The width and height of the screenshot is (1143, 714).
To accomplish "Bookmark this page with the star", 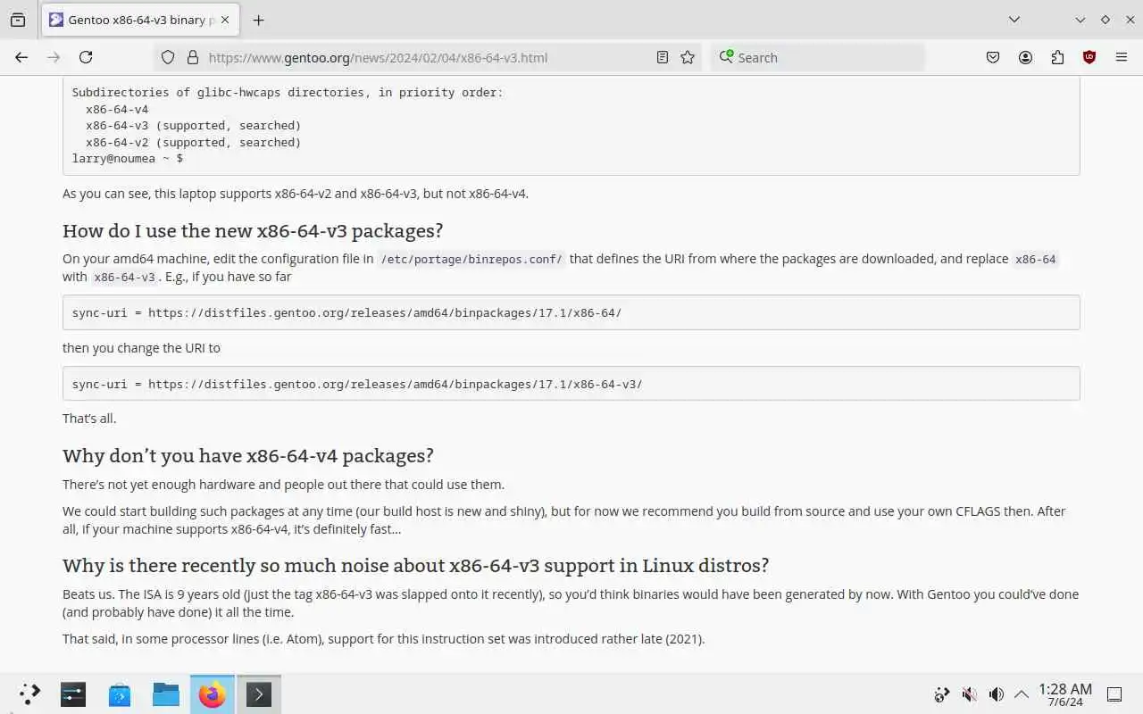I will pos(688,57).
